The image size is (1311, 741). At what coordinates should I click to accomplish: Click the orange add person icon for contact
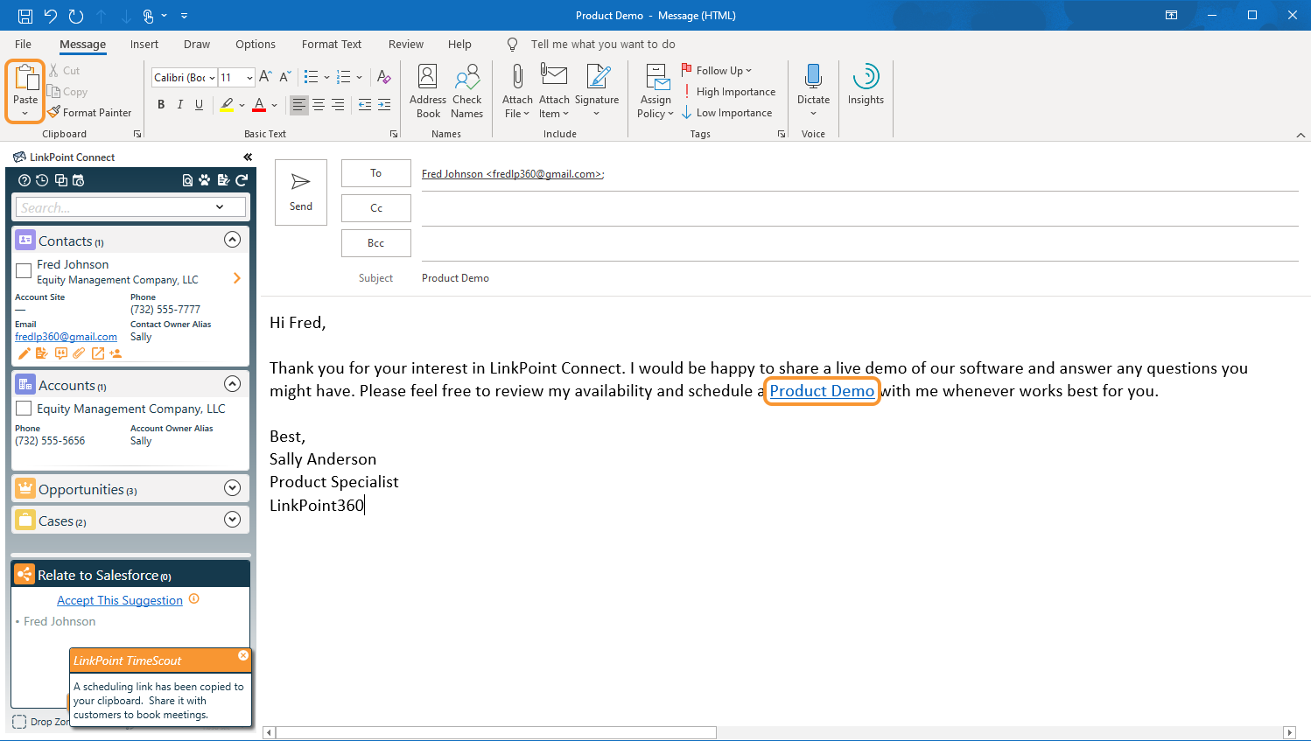(116, 353)
